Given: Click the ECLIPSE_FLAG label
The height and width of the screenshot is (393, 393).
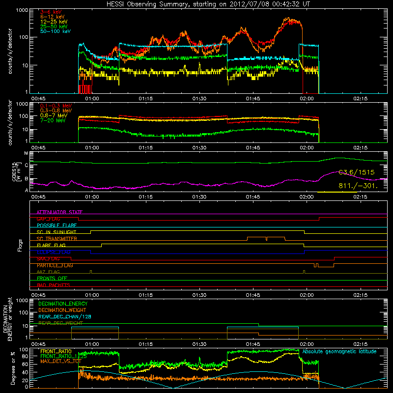Looking at the screenshot, I should pyautogui.click(x=54, y=252).
